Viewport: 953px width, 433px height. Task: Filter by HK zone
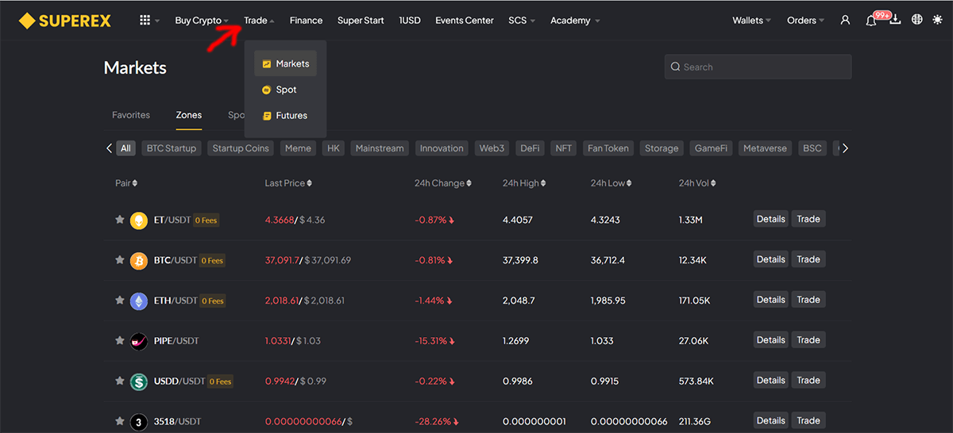334,148
